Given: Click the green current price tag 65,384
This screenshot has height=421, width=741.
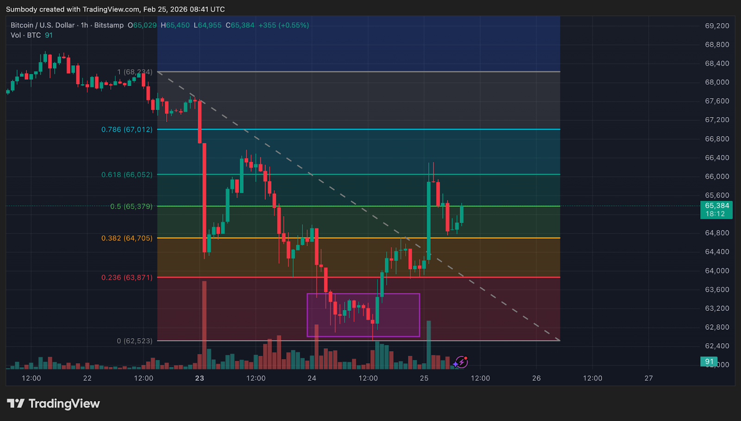Looking at the screenshot, I should click(716, 210).
